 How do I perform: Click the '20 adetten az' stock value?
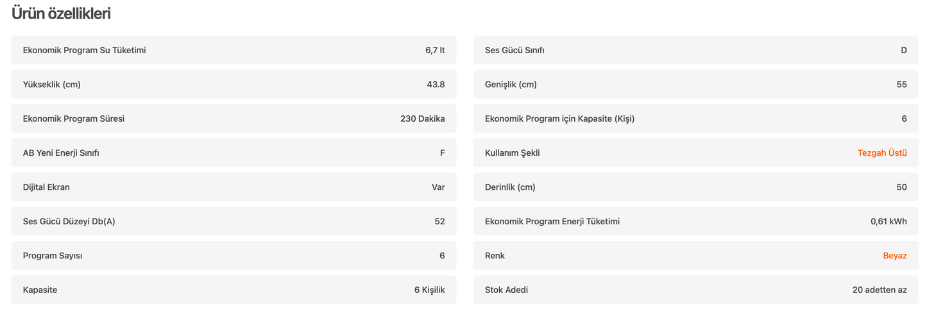point(880,290)
